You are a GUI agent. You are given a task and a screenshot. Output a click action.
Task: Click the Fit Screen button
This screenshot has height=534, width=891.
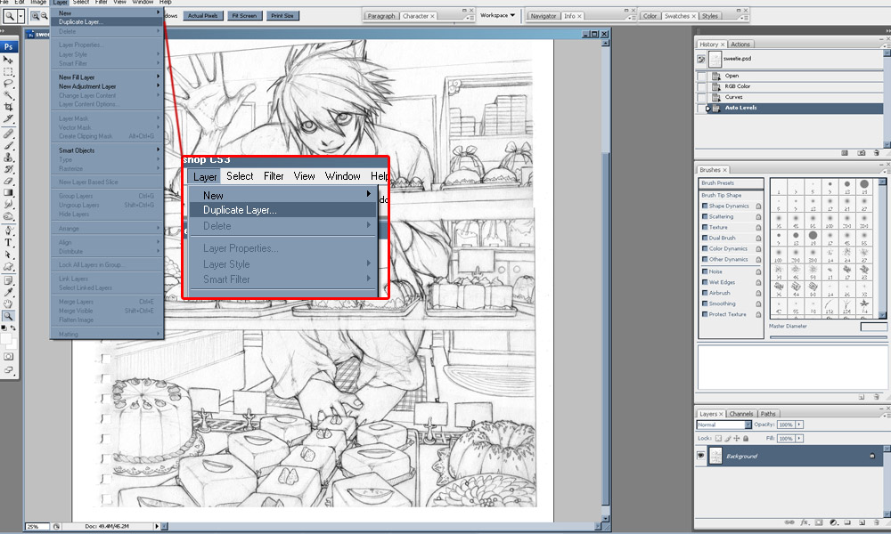[244, 16]
